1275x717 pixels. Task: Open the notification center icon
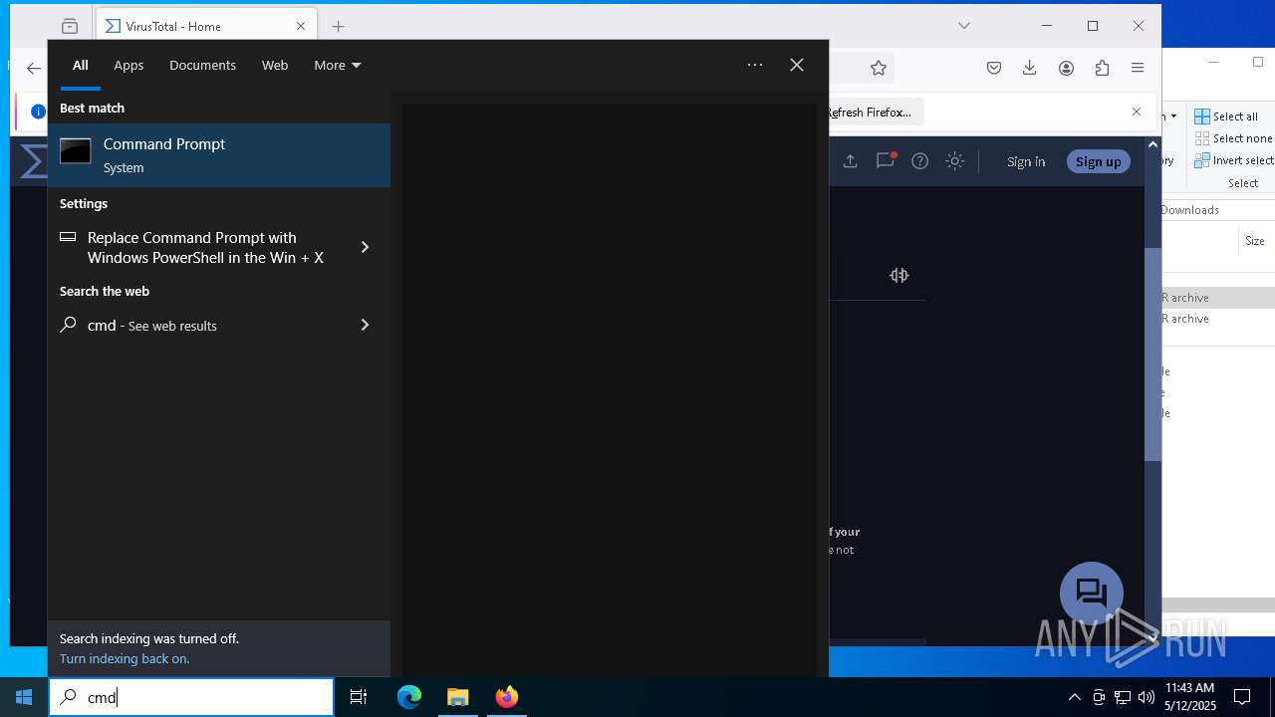[1242, 697]
